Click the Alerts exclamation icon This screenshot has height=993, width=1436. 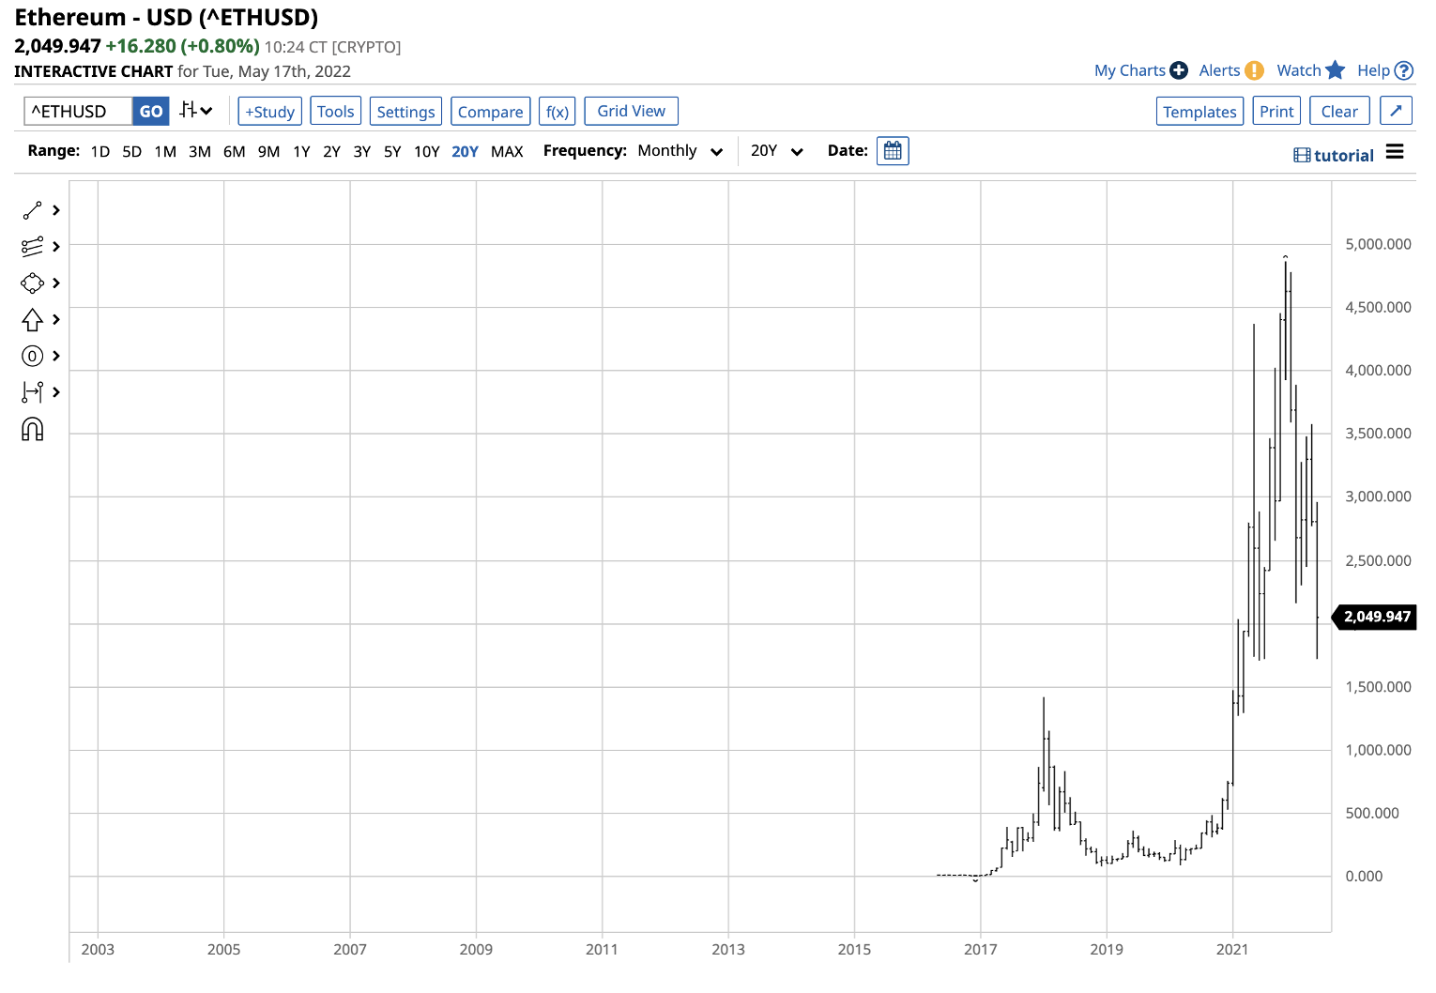1254,70
